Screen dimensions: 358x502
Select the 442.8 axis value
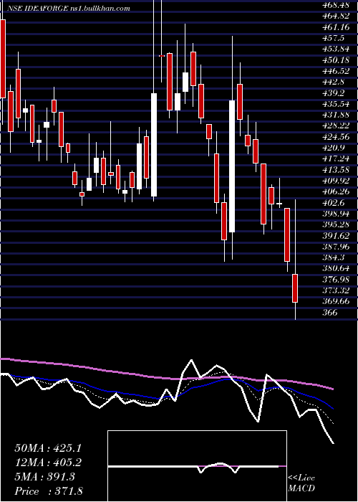(x=334, y=82)
